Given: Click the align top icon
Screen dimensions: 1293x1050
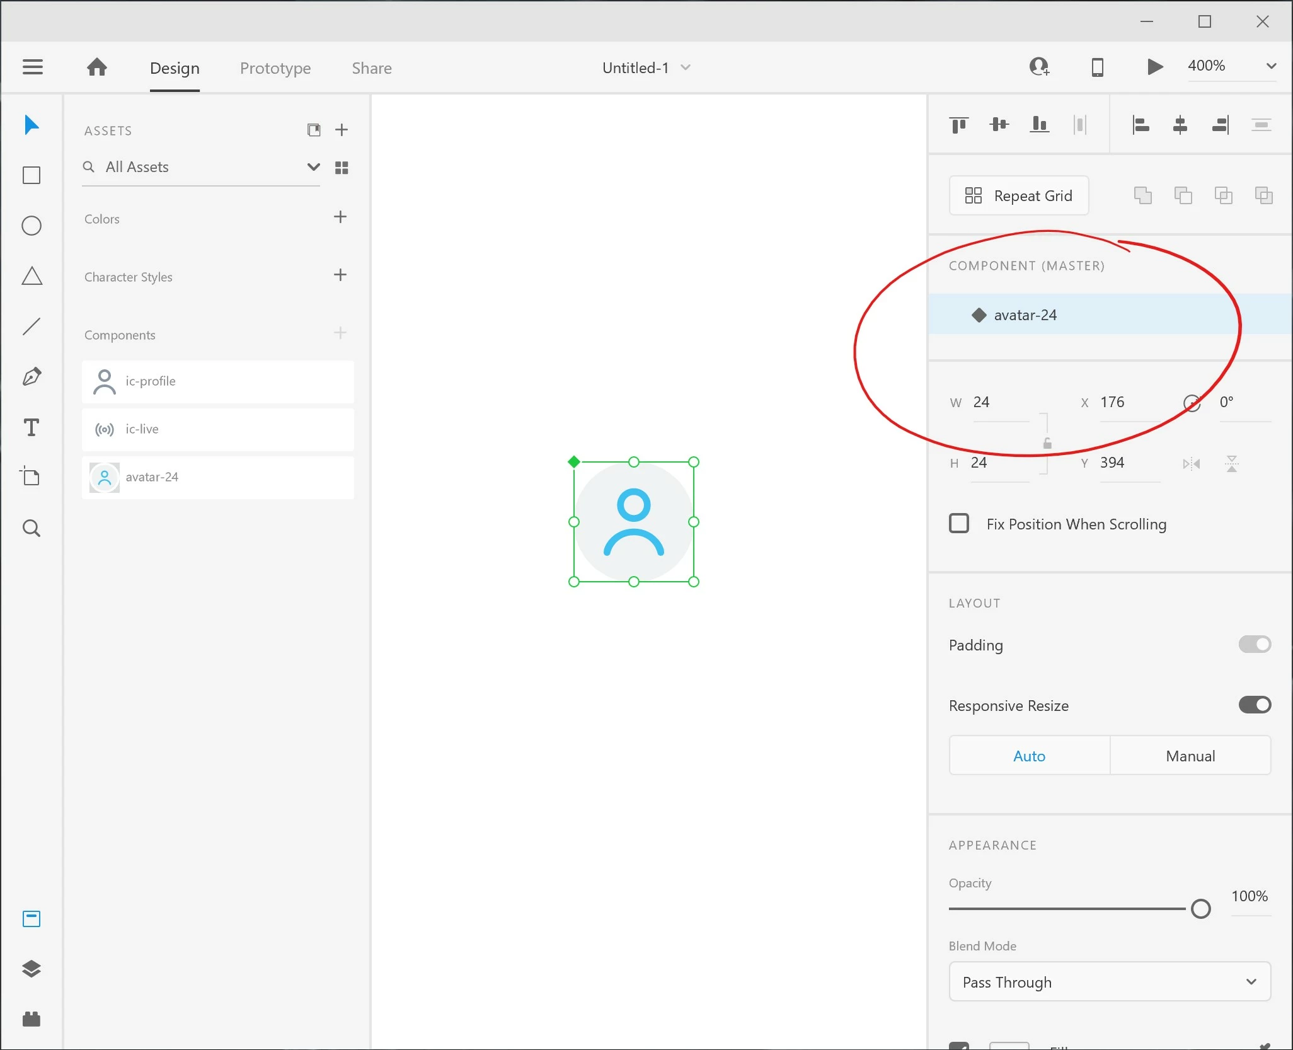Looking at the screenshot, I should pyautogui.click(x=958, y=125).
